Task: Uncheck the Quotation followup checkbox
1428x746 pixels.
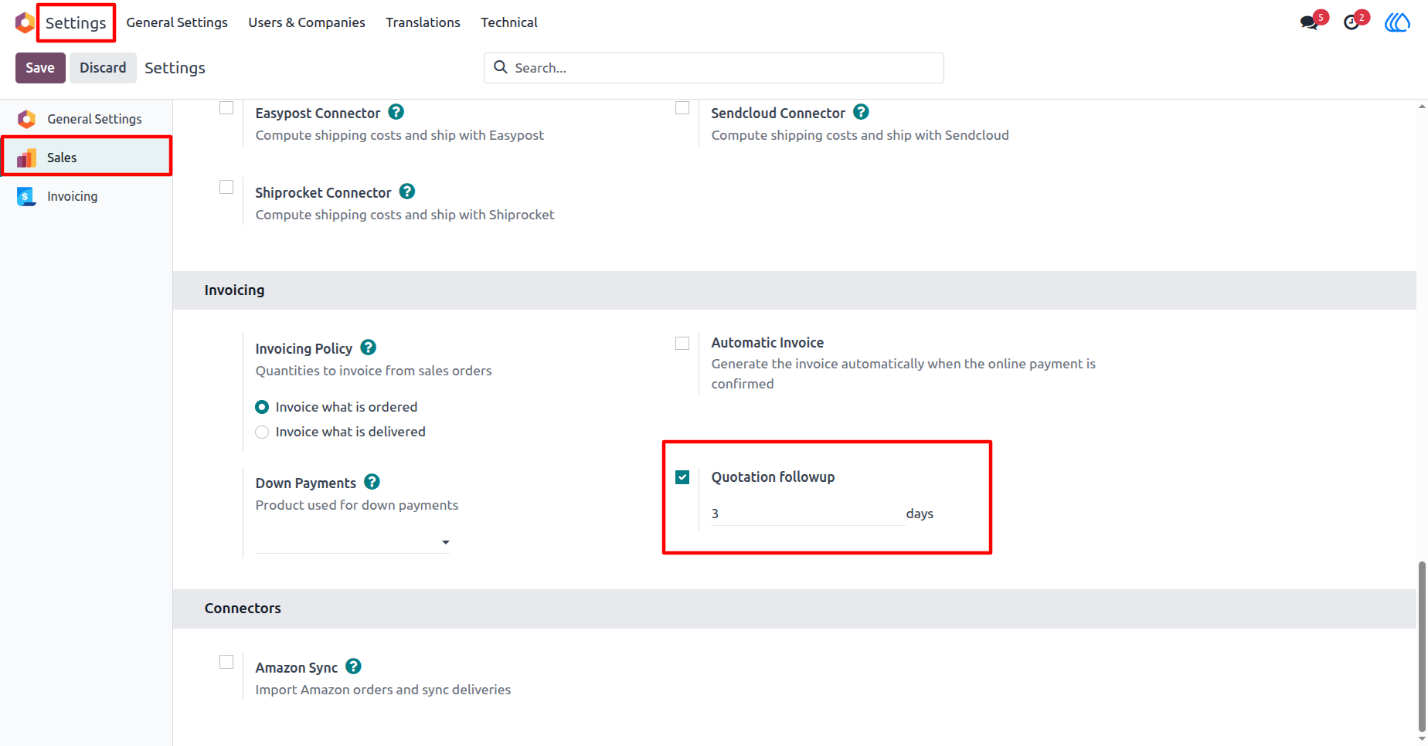Action: click(682, 477)
